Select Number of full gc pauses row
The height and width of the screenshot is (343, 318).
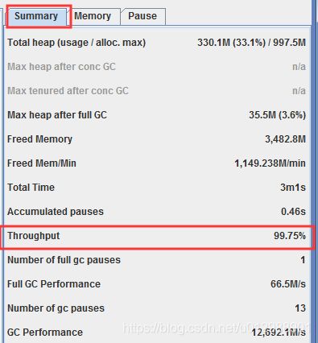click(x=157, y=260)
